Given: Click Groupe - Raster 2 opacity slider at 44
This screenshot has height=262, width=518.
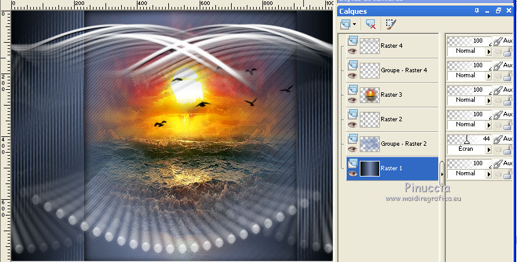Looking at the screenshot, I should click(x=469, y=139).
